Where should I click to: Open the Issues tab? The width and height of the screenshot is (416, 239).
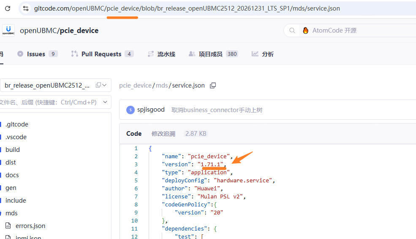tap(36, 54)
